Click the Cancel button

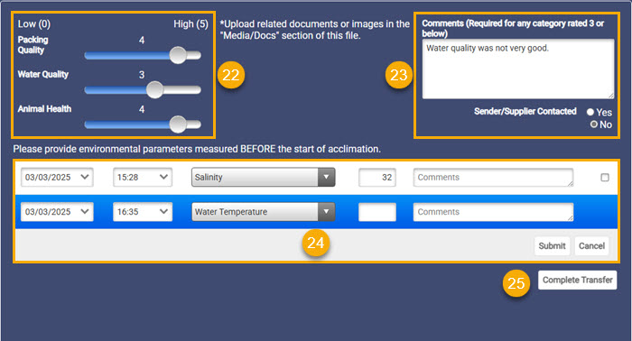[591, 245]
